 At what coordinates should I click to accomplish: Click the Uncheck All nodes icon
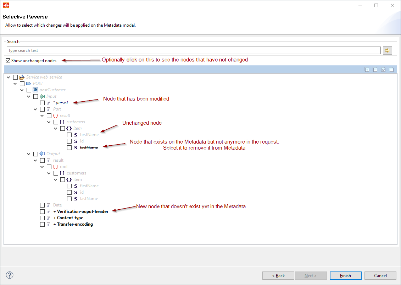click(391, 70)
